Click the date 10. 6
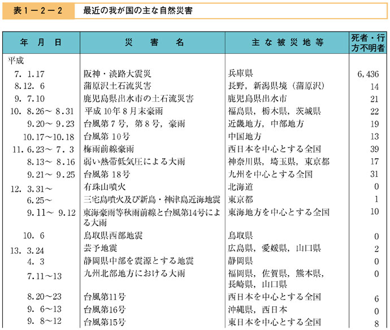 tap(34, 236)
